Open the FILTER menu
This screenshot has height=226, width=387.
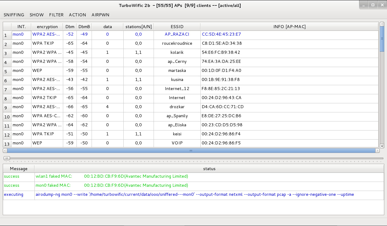click(x=56, y=15)
